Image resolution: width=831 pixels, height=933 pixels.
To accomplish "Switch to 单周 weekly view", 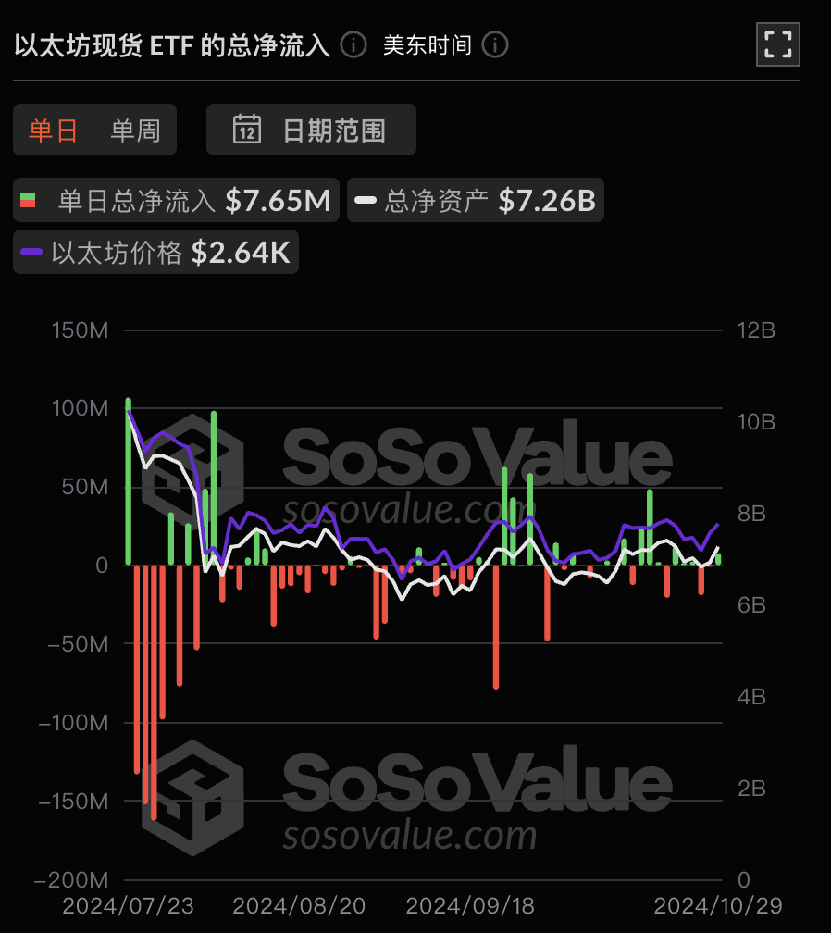I will pos(136,131).
